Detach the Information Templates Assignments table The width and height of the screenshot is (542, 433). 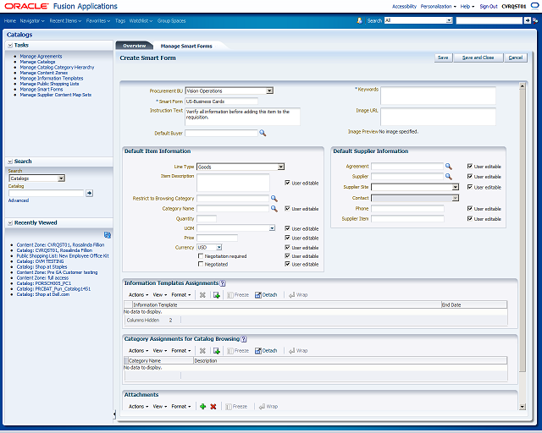[266, 295]
